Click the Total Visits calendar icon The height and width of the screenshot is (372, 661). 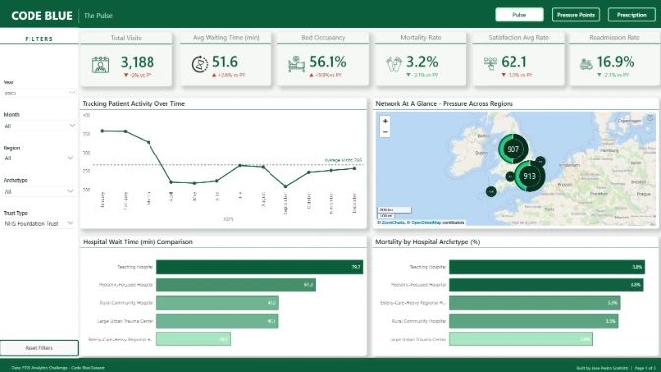coord(100,65)
